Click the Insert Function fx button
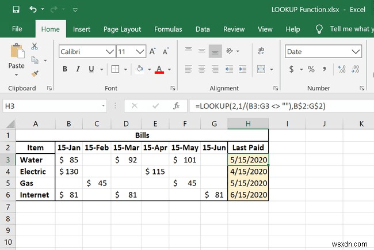The width and height of the screenshot is (374, 250). tap(176, 106)
